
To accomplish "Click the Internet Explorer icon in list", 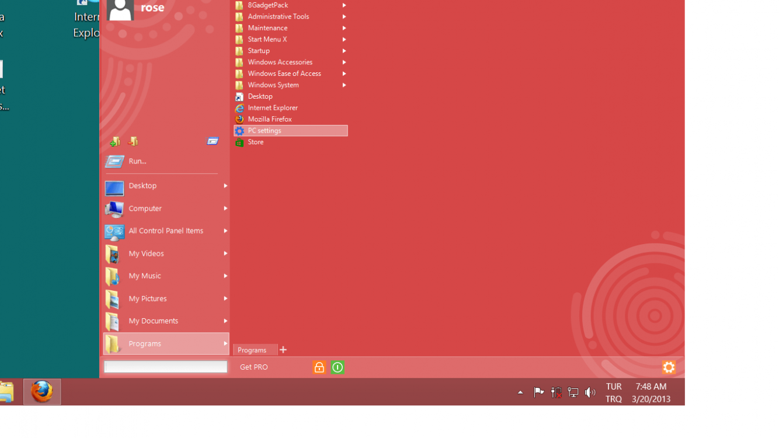I will point(239,108).
